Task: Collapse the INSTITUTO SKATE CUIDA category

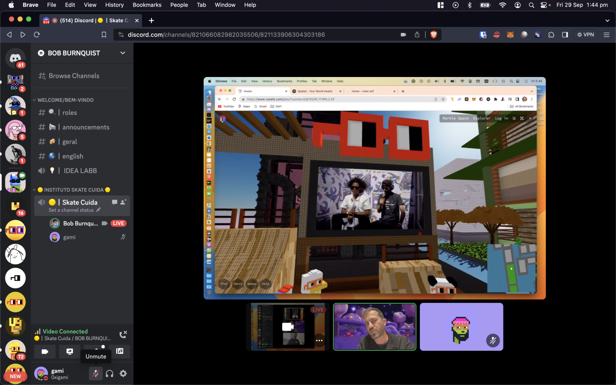Action: coord(73,190)
